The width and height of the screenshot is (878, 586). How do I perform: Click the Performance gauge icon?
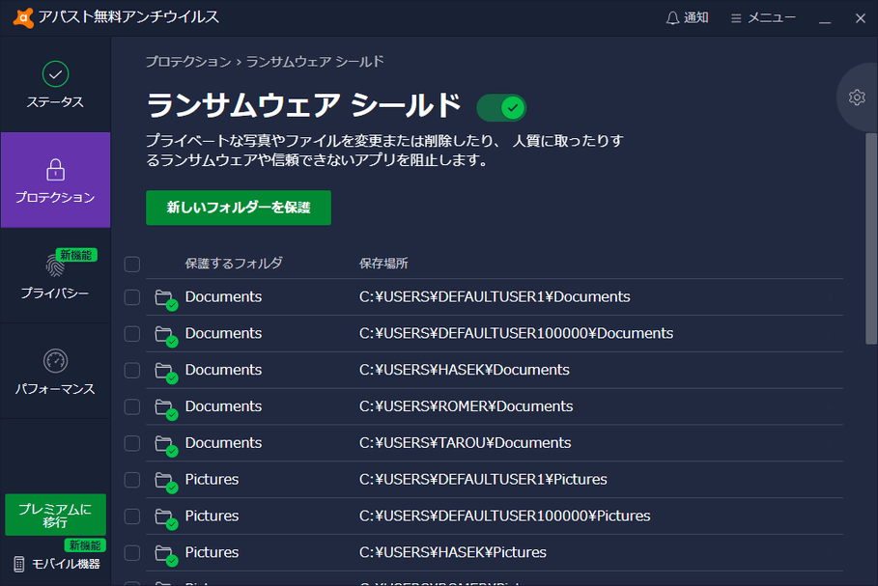click(x=55, y=361)
